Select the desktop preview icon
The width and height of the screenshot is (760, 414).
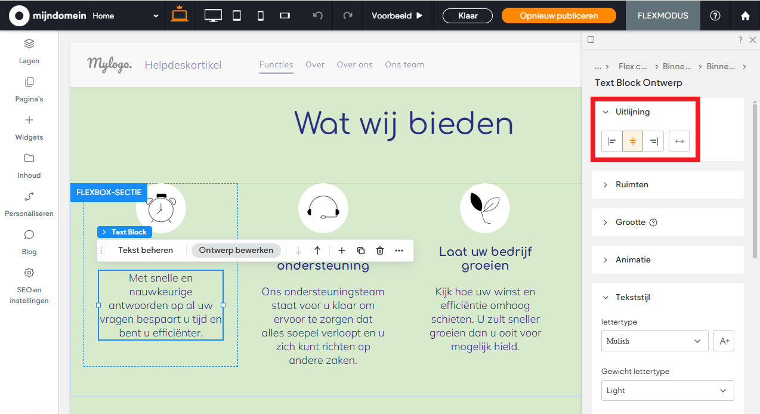click(212, 16)
